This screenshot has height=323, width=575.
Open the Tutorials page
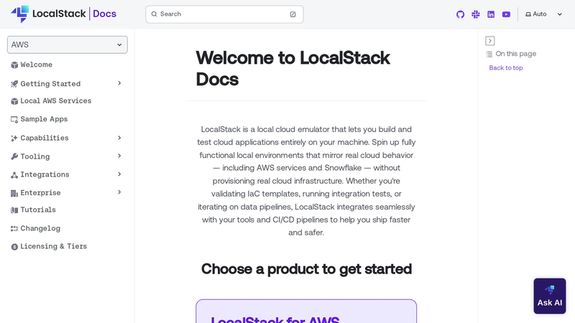(38, 210)
